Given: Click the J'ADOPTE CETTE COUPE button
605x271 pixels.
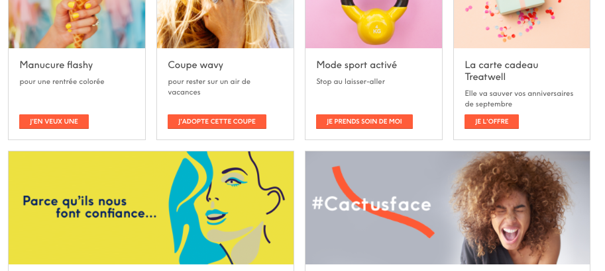Looking at the screenshot, I should 217,122.
